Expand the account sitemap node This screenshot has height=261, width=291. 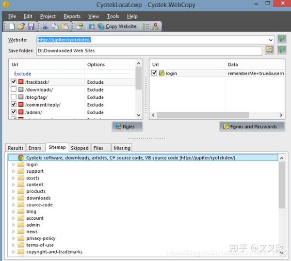coord(14,218)
